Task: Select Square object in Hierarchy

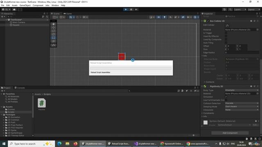Action: (x=16, y=25)
